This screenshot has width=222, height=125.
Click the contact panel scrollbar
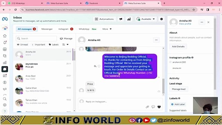tap(215, 54)
